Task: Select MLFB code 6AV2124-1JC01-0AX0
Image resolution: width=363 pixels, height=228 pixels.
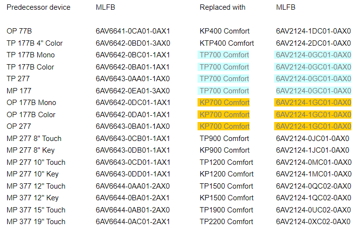Action: [313, 150]
